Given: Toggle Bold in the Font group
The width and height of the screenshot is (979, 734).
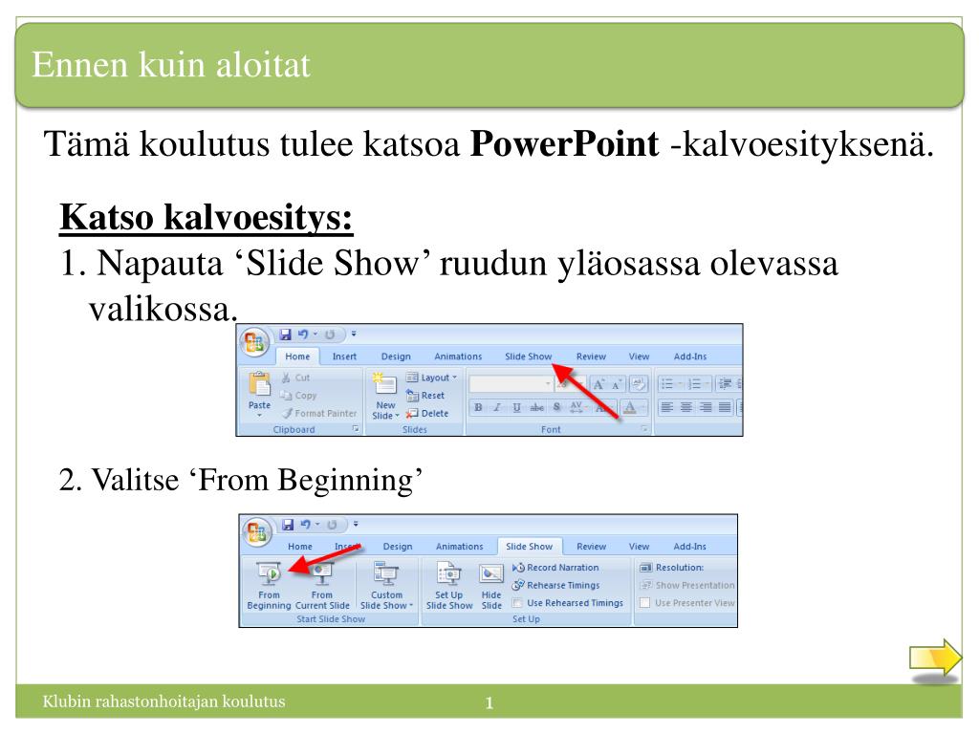Looking at the screenshot, I should pos(478,407).
